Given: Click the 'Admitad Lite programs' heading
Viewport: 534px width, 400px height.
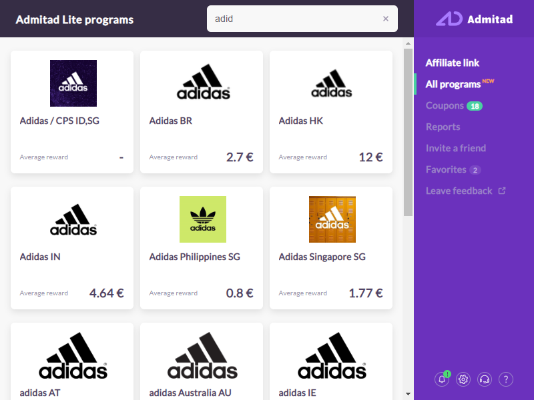Looking at the screenshot, I should (x=75, y=20).
